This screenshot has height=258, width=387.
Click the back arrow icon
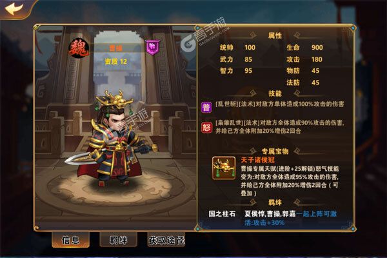[x=14, y=9]
